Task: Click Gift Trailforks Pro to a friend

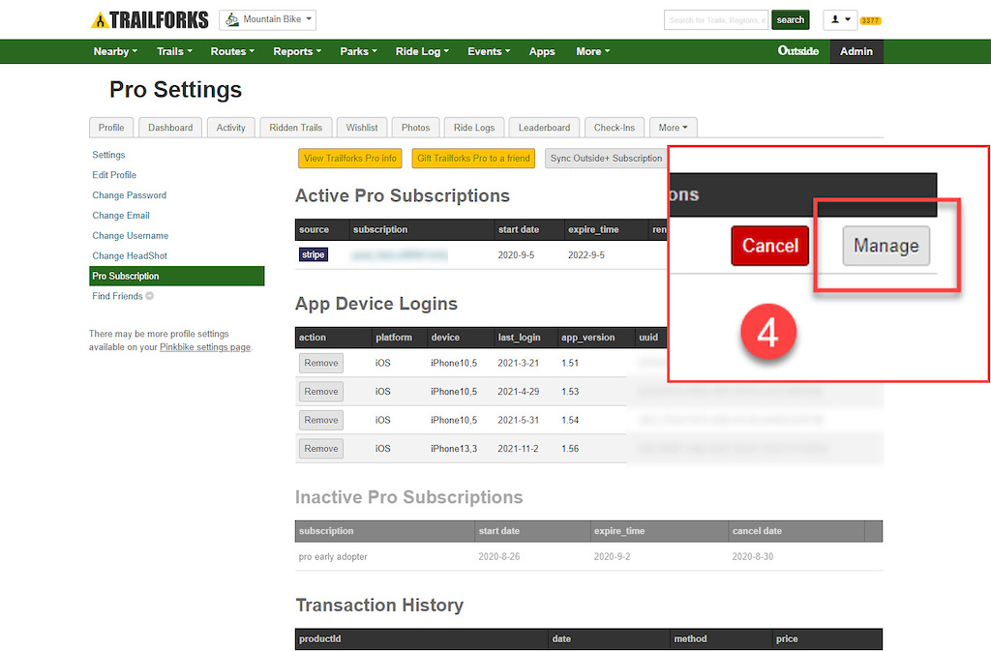Action: tap(473, 159)
